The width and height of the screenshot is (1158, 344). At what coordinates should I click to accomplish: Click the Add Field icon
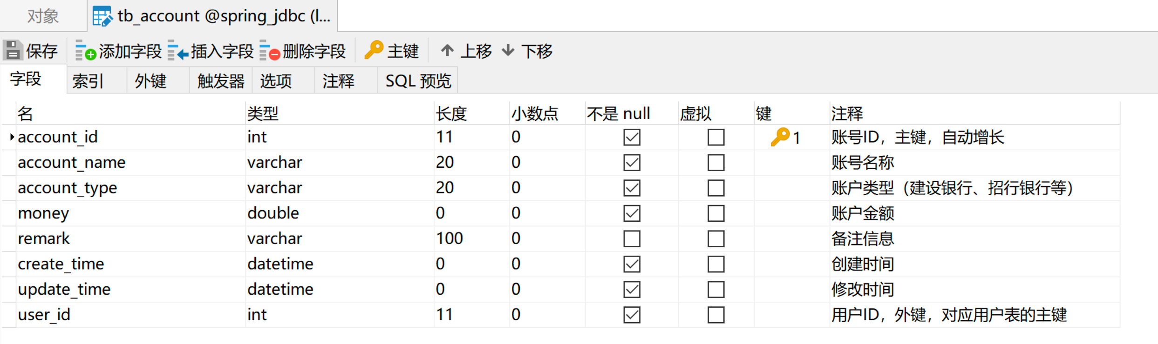click(85, 50)
